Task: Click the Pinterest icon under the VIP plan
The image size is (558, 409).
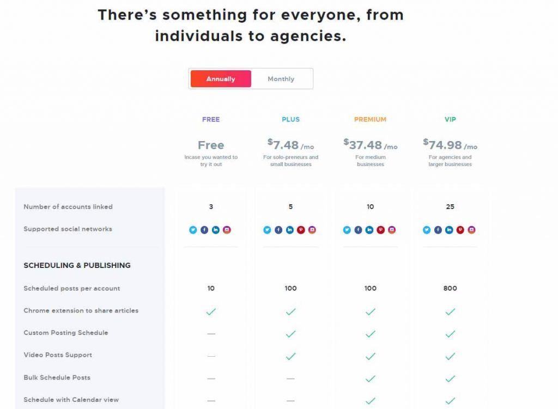Action: (460, 230)
